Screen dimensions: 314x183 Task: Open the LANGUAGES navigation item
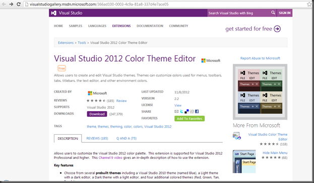97,26
